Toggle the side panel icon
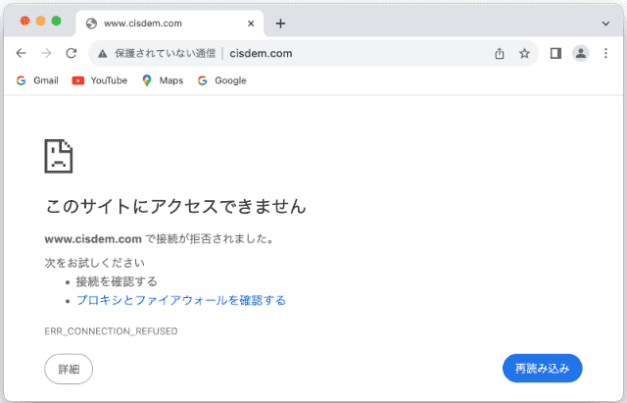The height and width of the screenshot is (403, 627). pos(555,54)
